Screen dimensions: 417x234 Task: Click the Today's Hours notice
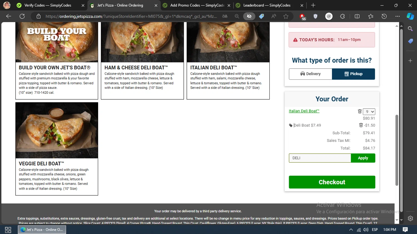point(332,40)
